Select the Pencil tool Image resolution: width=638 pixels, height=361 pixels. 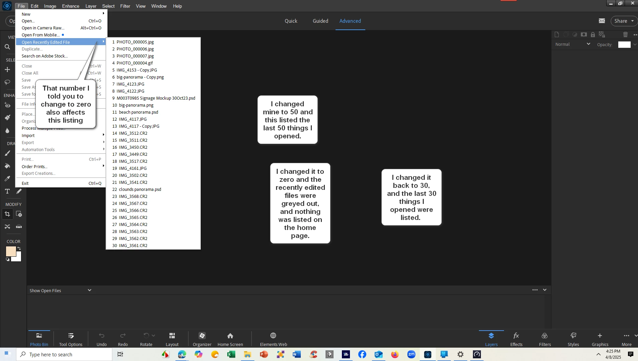(19, 191)
